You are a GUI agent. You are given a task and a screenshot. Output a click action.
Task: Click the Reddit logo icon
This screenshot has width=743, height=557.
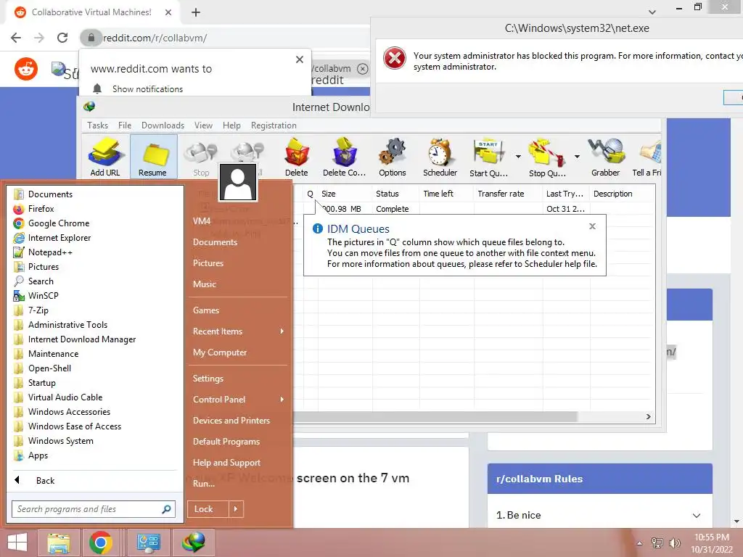tap(26, 70)
